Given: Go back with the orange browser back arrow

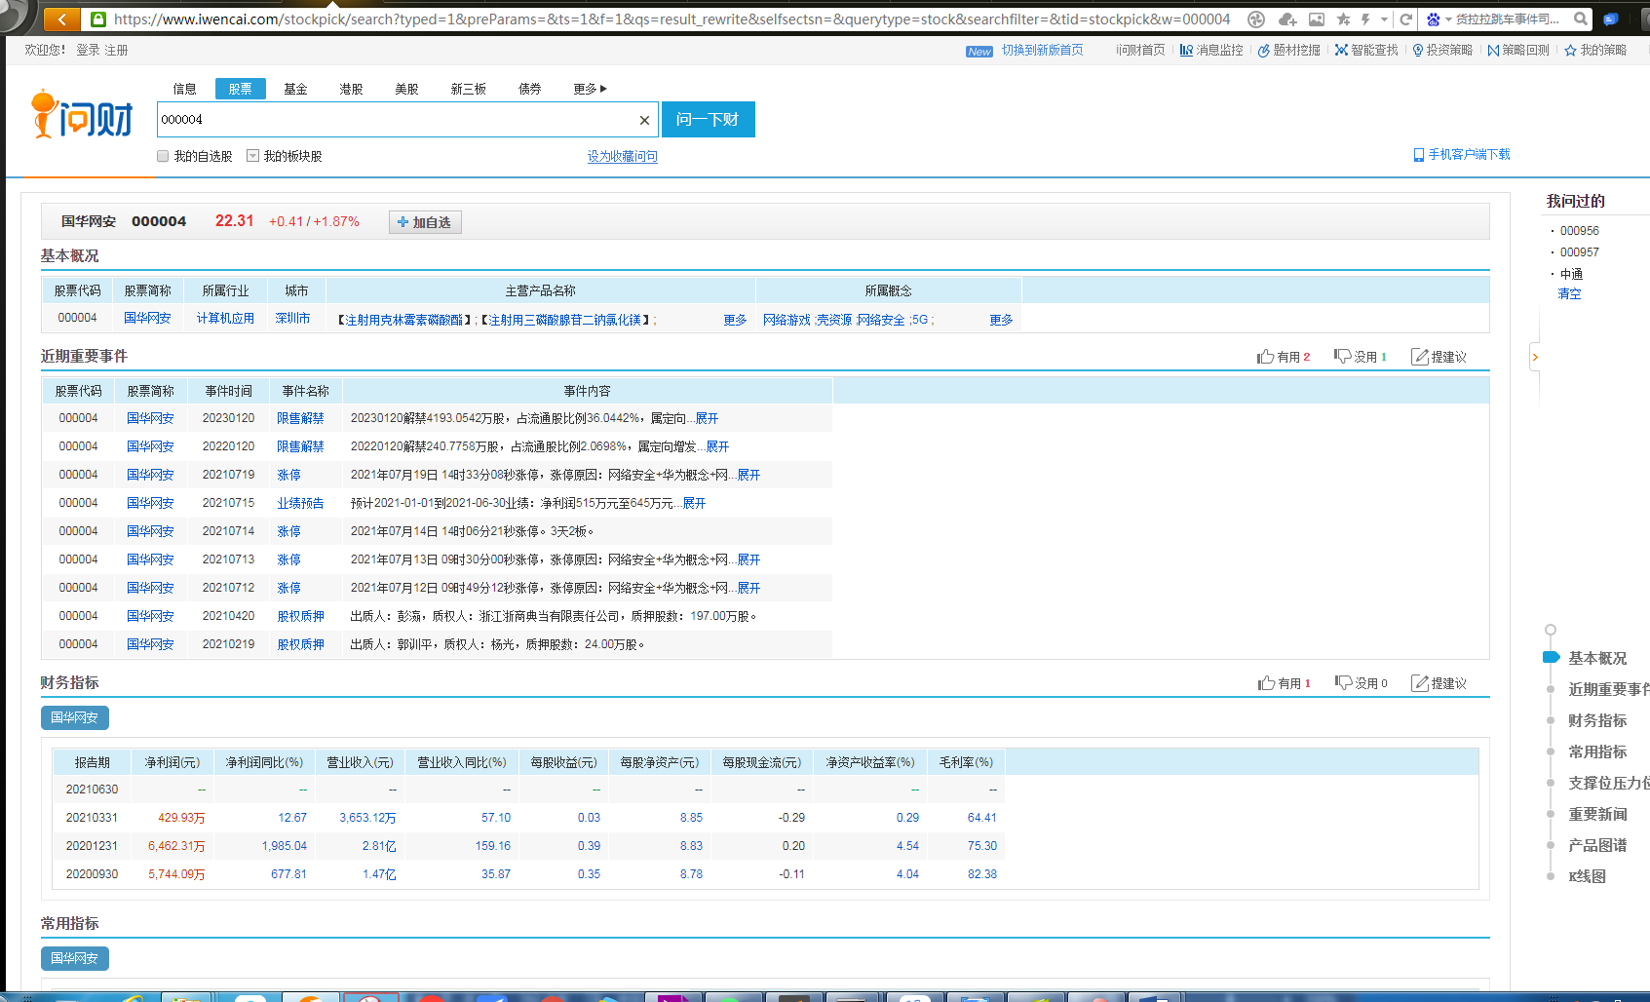Looking at the screenshot, I should pos(62,19).
